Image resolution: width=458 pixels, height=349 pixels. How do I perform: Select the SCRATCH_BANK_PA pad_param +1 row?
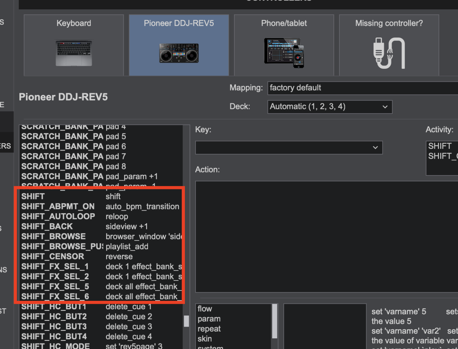pos(101,176)
